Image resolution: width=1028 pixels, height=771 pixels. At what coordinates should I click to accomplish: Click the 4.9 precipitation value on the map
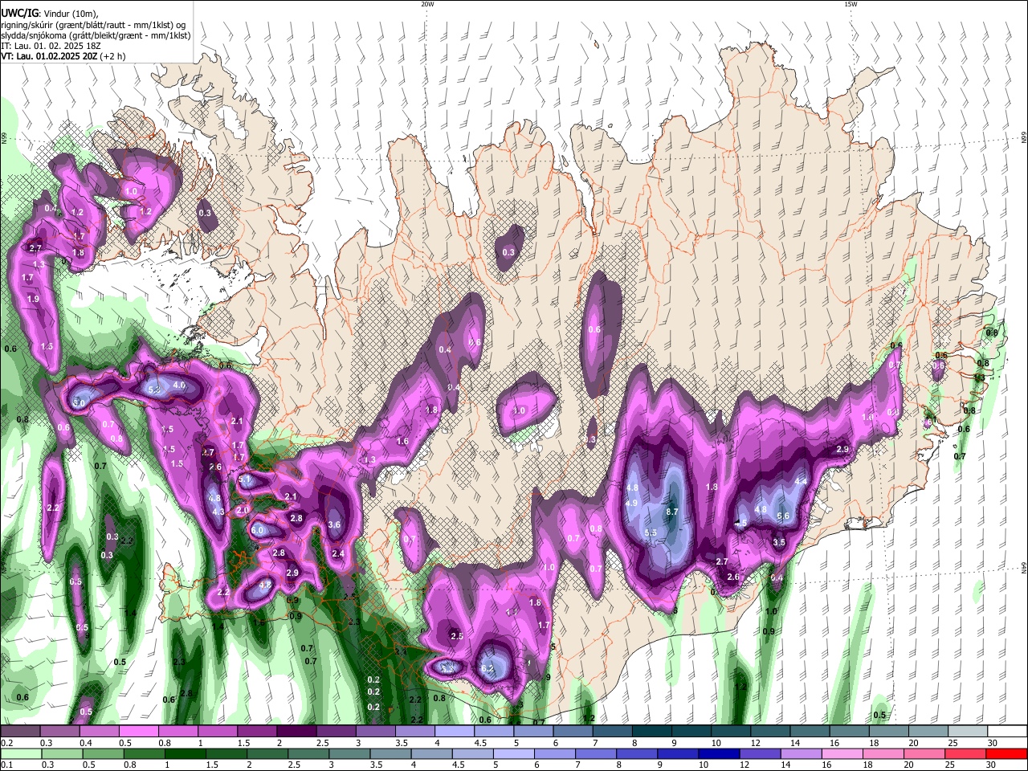(631, 504)
